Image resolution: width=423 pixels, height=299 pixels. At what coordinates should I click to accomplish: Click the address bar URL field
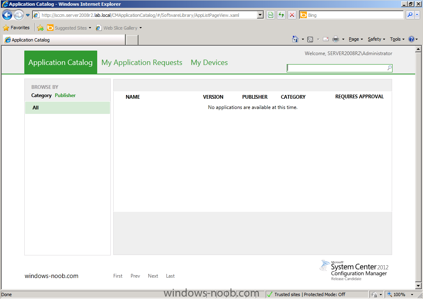point(145,15)
